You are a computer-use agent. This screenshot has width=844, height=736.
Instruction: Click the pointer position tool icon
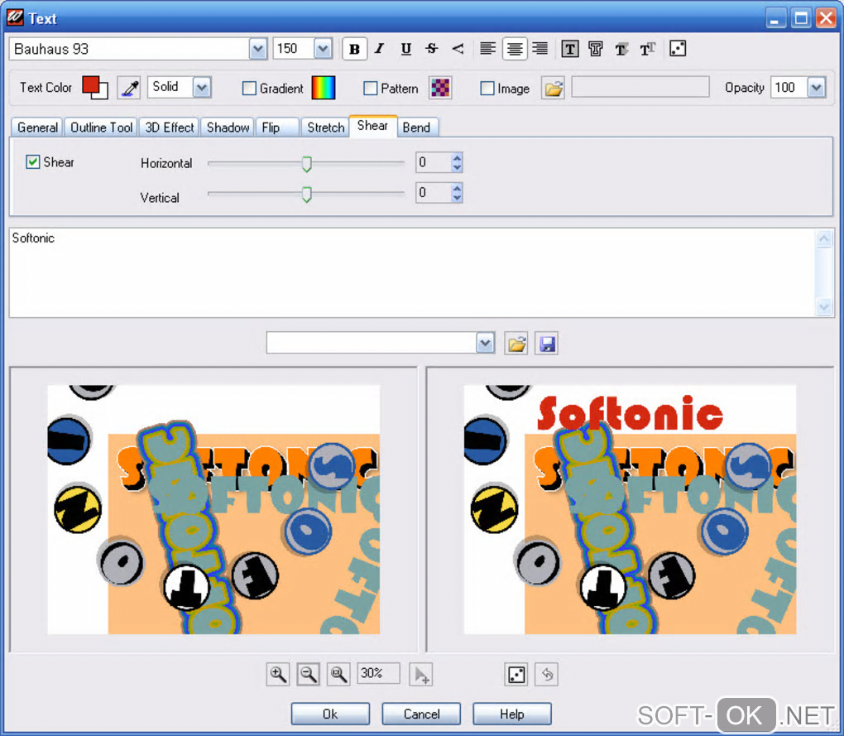tap(421, 674)
